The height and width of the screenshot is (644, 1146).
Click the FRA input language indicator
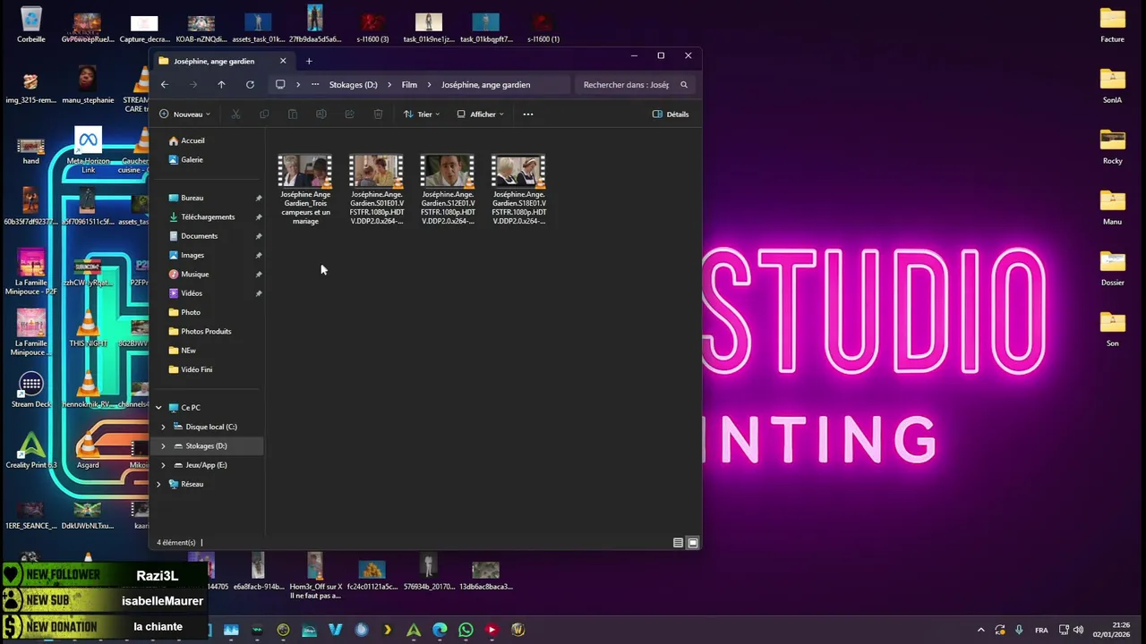[1041, 630]
